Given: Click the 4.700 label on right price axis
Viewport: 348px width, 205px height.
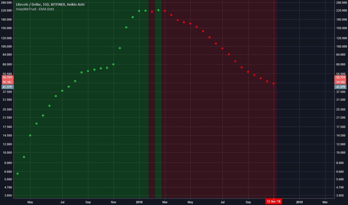Looking at the screenshot, I should [x=341, y=187].
